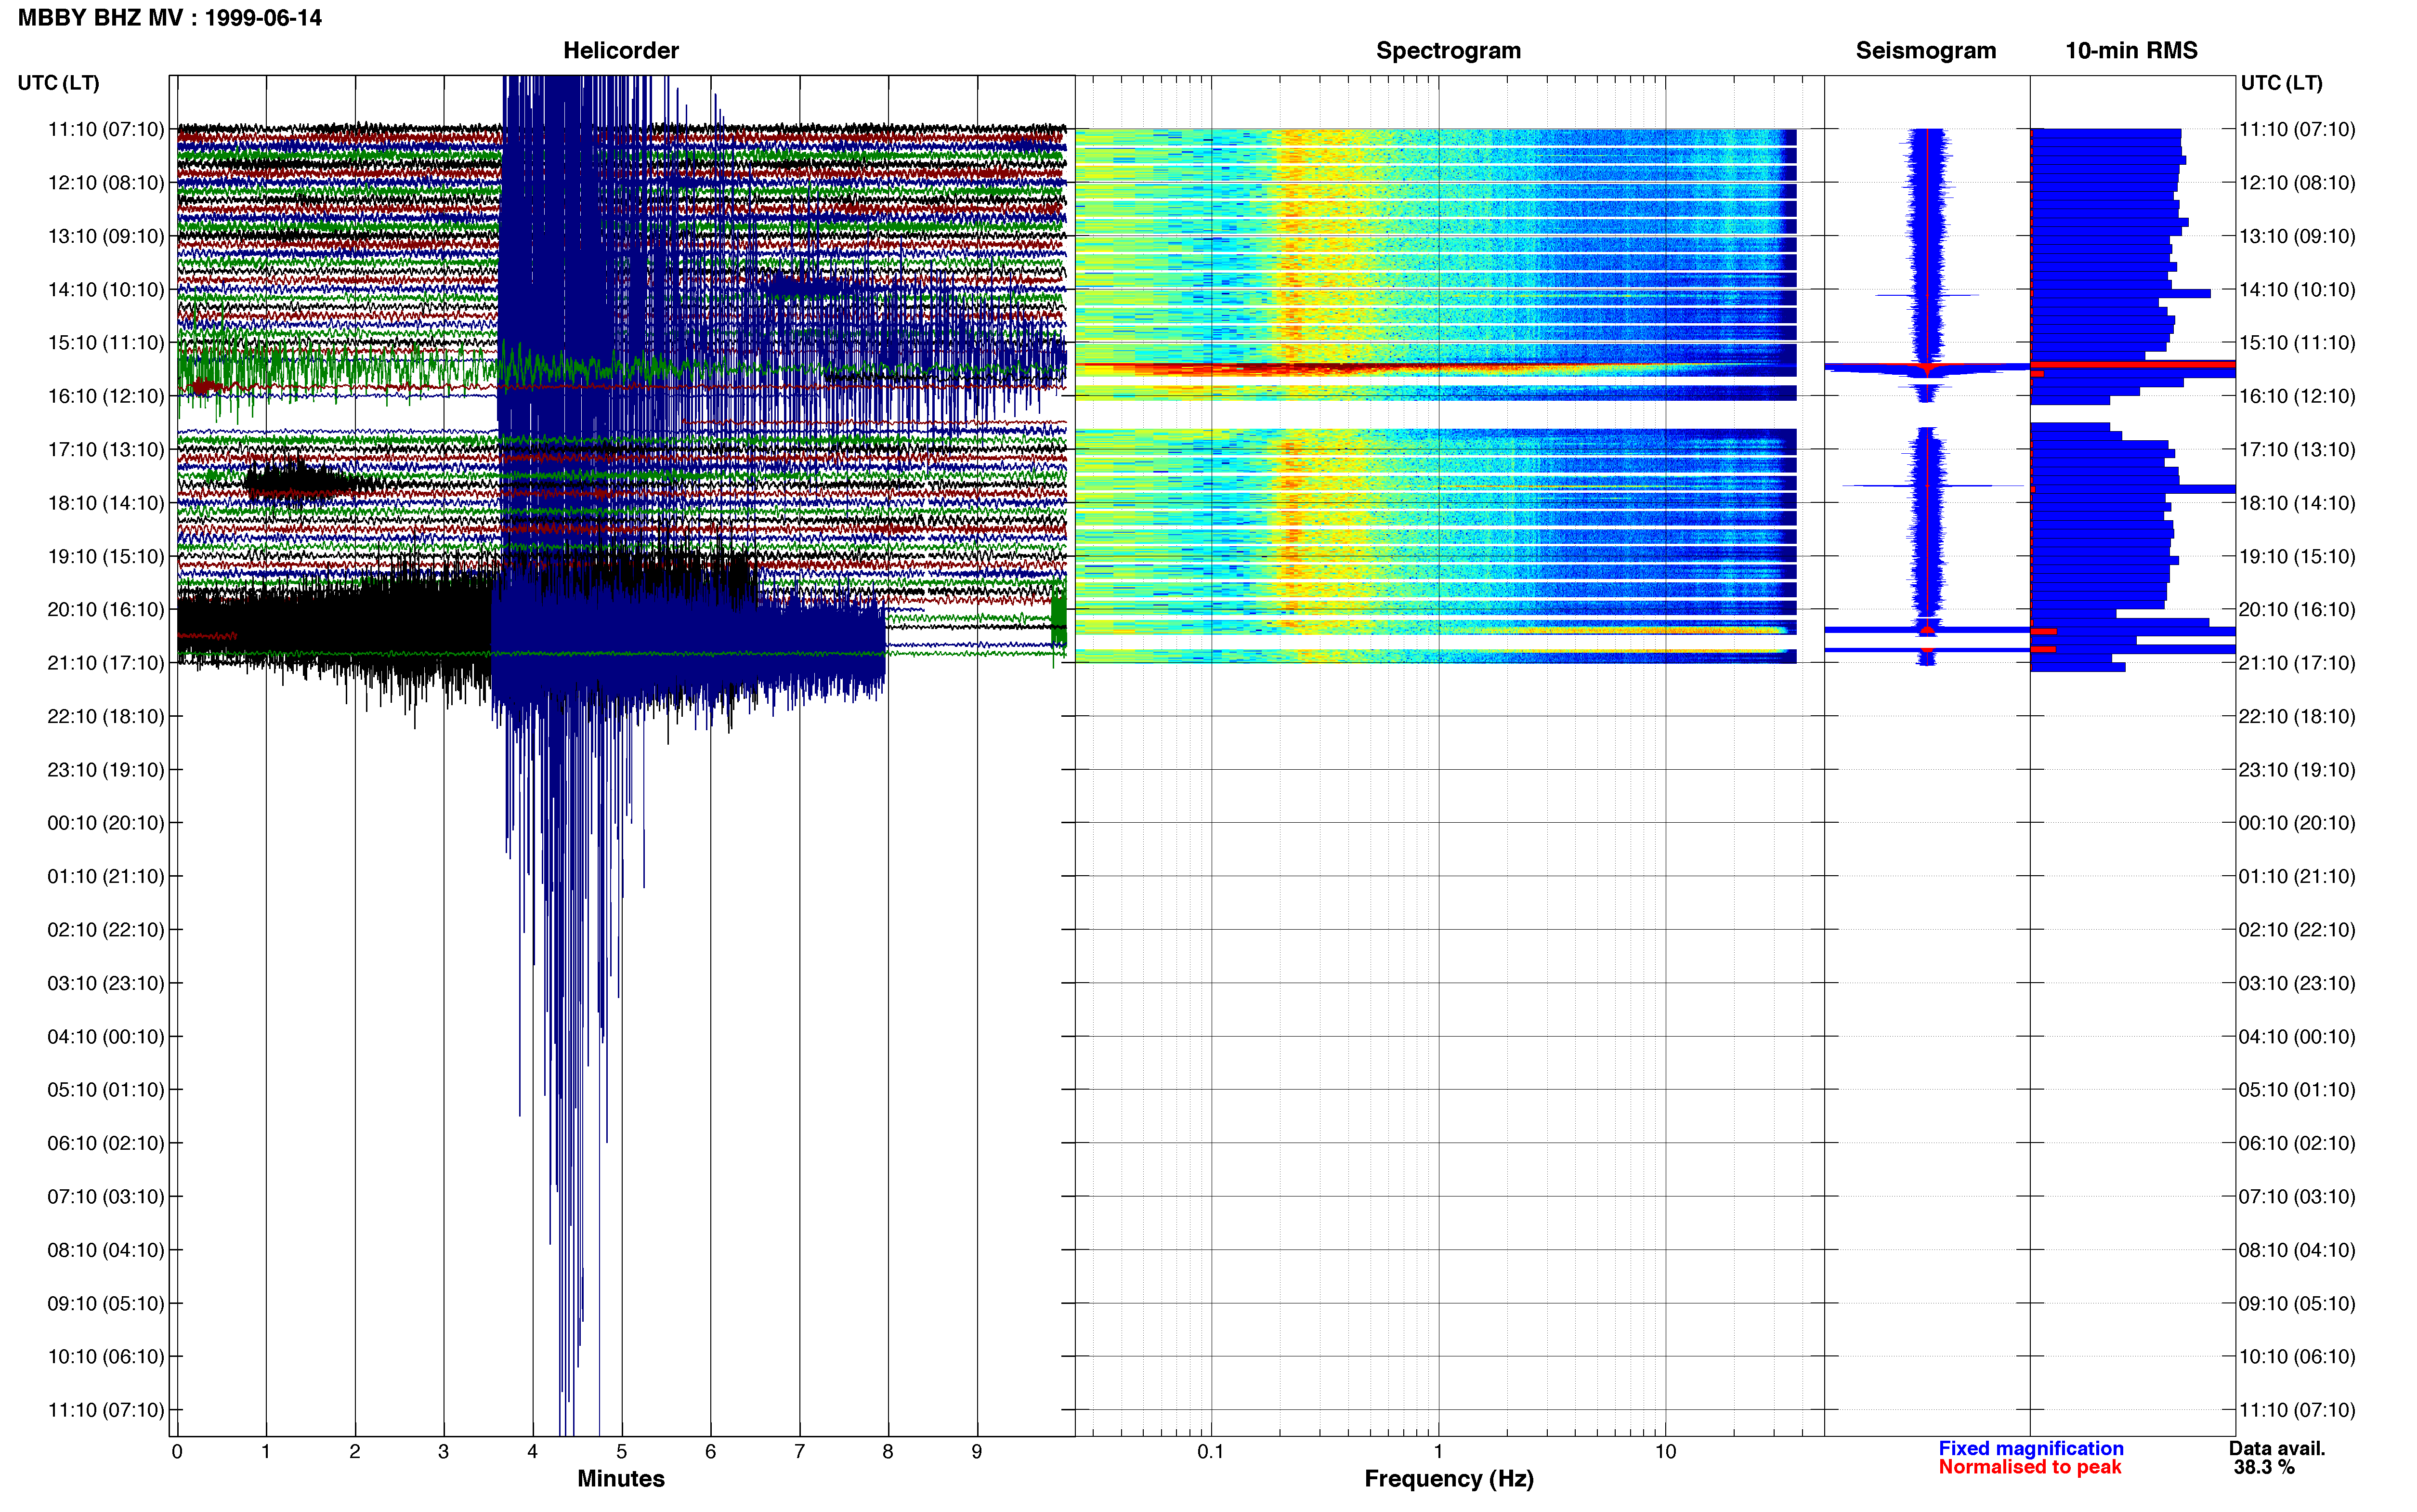Viewport: 2417px width, 1512px height.
Task: Click left time label '17:10 (13:10)'
Action: [x=106, y=449]
